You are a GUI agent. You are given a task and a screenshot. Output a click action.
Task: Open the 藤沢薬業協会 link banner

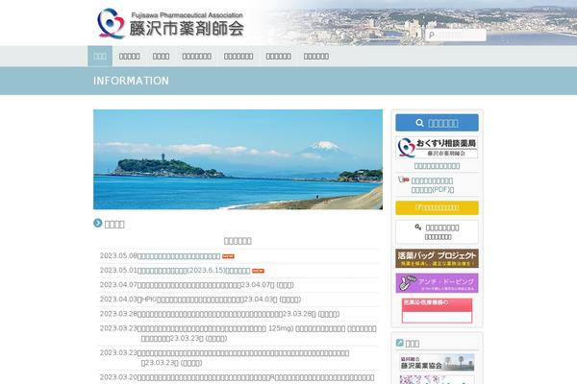click(437, 362)
